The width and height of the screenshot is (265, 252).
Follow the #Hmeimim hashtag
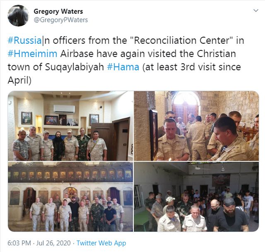pyautogui.click(x=32, y=54)
